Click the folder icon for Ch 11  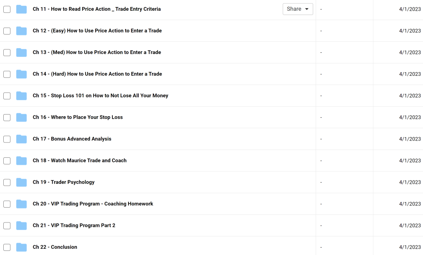21,9
